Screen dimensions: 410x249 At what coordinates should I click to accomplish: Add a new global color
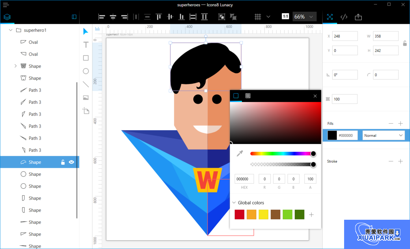(x=311, y=215)
